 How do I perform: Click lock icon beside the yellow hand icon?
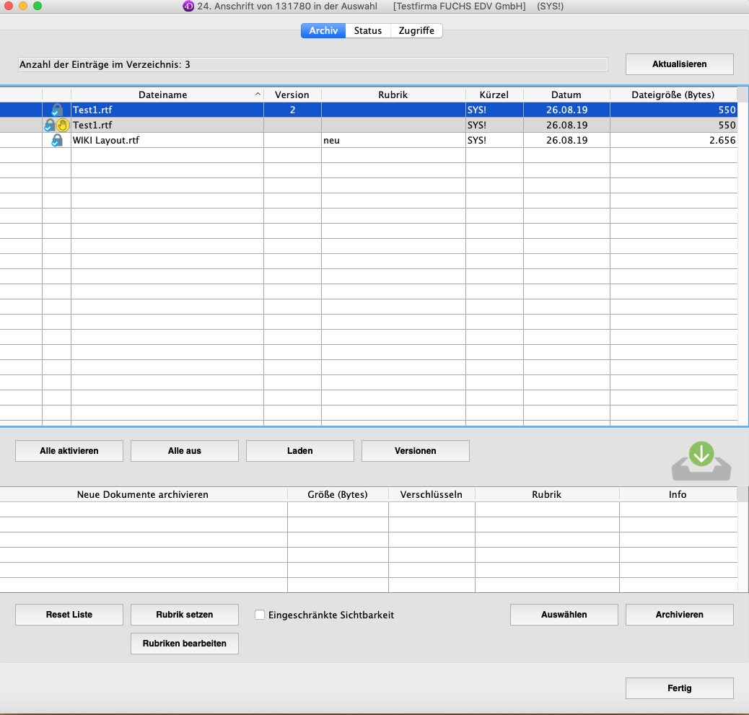tap(50, 126)
